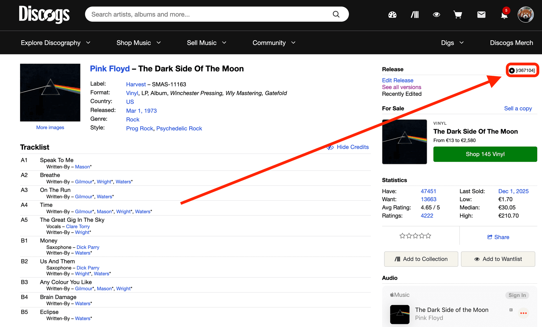Go to Discogs Merch
The image size is (542, 327).
click(512, 43)
